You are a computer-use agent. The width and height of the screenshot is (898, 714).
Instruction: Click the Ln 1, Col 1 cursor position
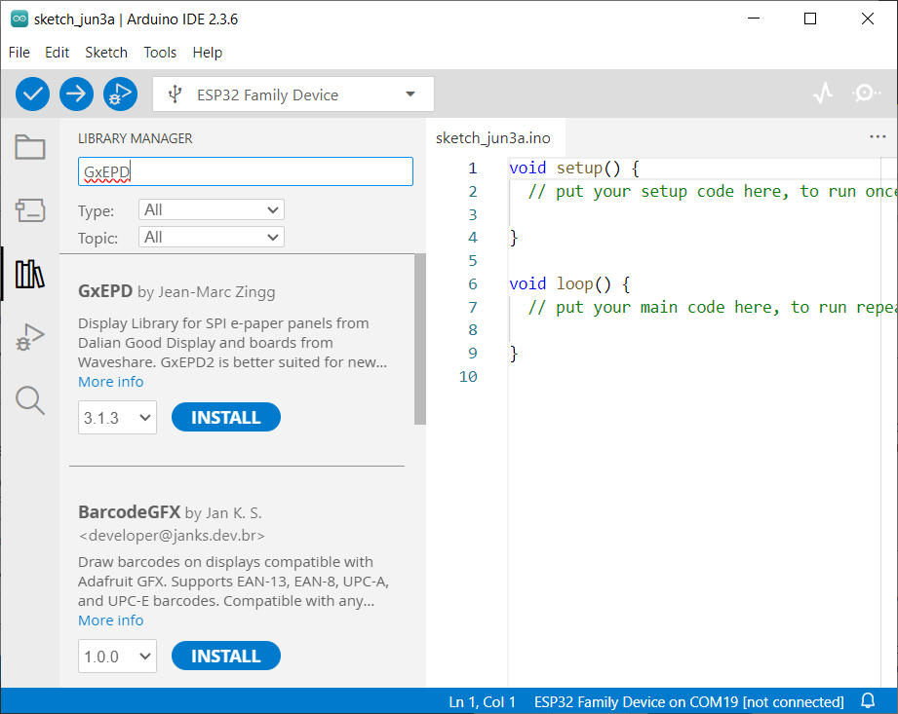click(483, 702)
